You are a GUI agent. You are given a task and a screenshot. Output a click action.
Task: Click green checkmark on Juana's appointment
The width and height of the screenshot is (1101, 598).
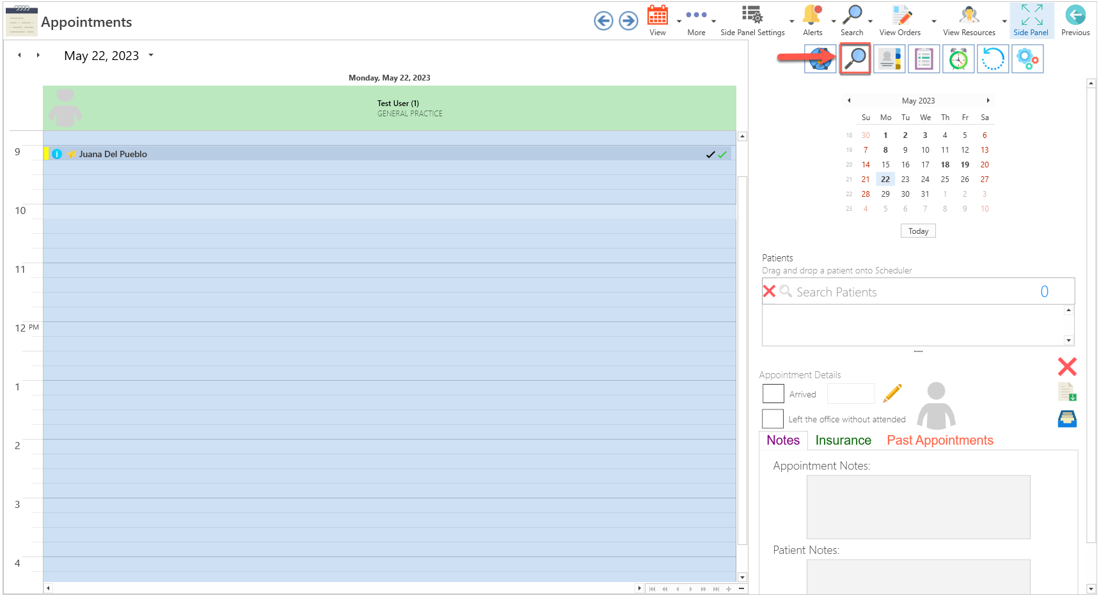tap(722, 155)
